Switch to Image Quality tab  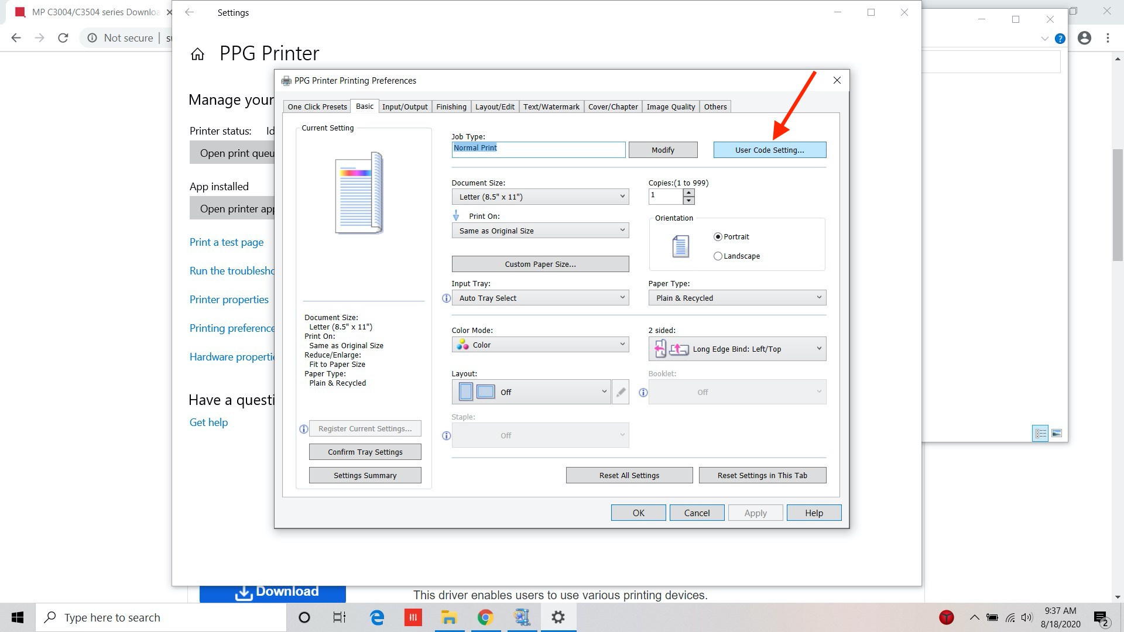[671, 107]
